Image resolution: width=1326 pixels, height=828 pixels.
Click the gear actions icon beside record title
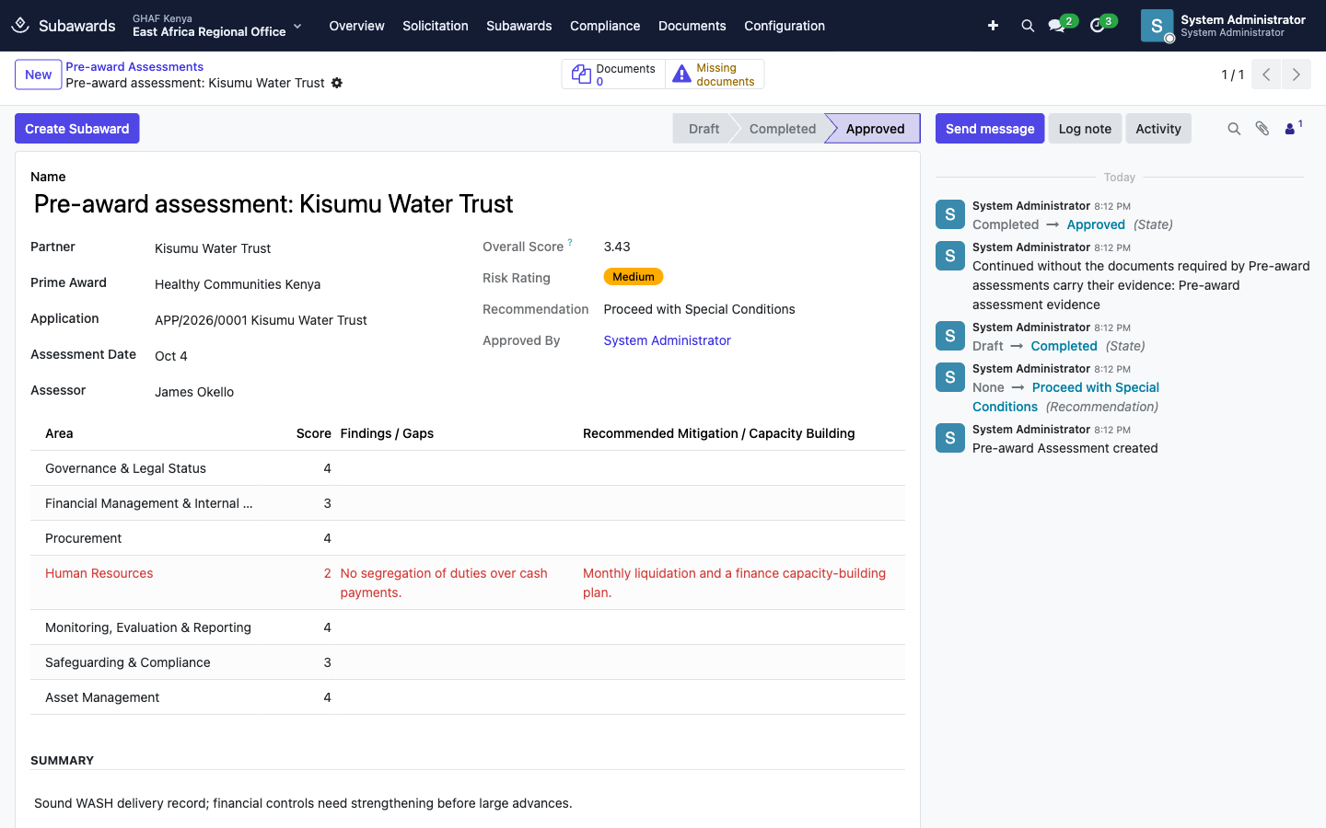click(337, 83)
